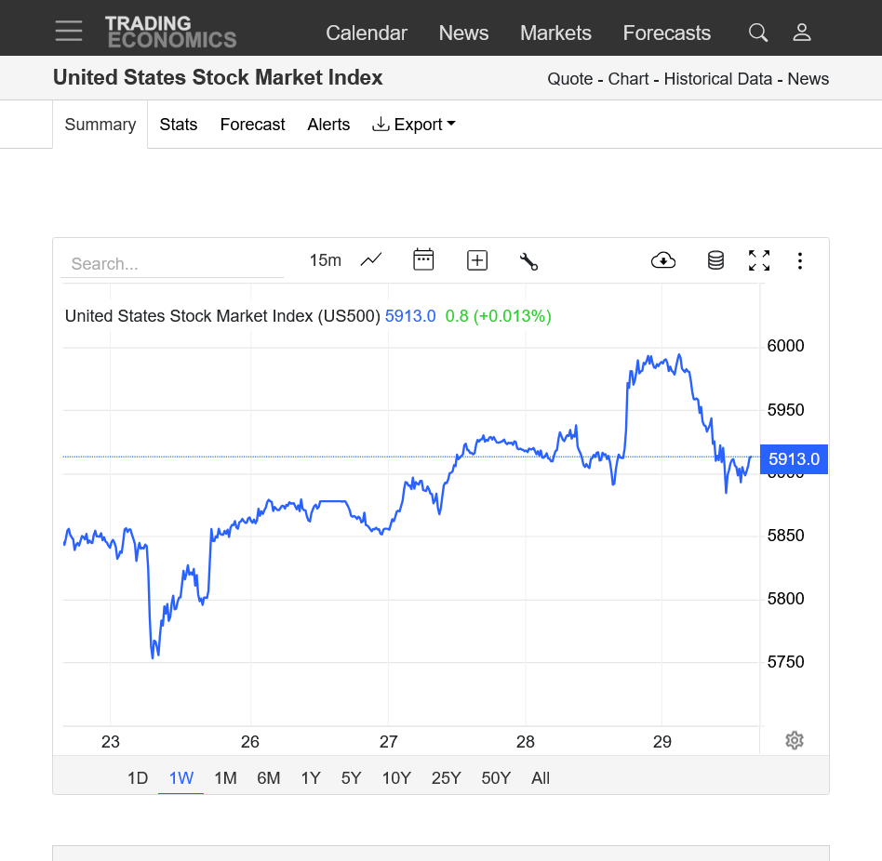Switch to the Stats tab
Viewport: 882px width, 861px height.
179,125
